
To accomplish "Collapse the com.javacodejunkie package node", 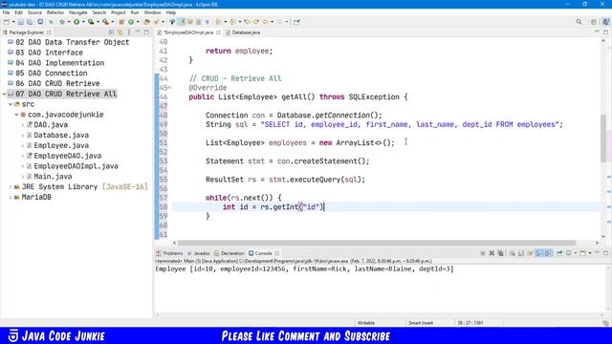I will click(17, 115).
